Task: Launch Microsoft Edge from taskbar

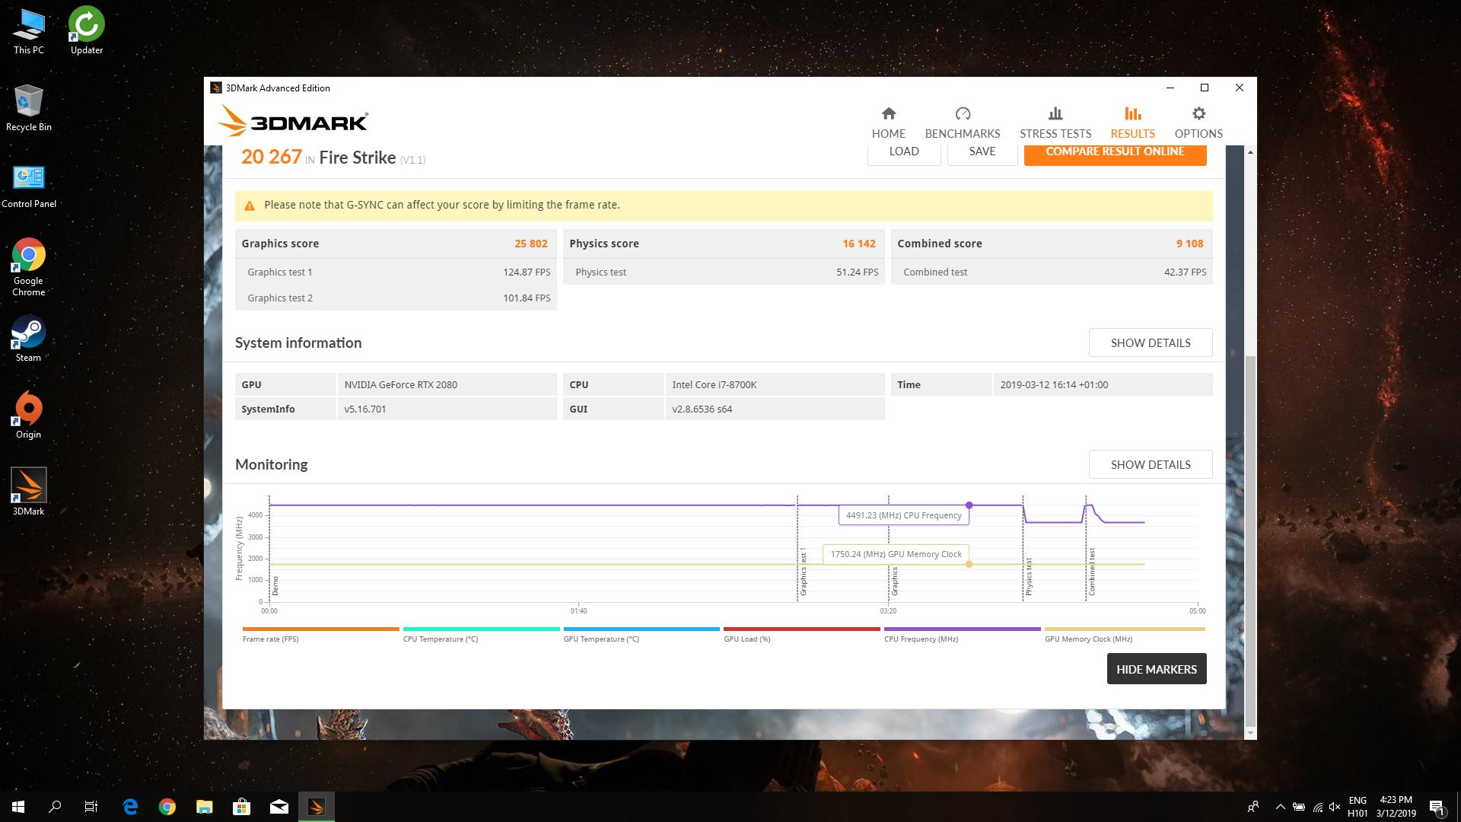Action: [x=130, y=807]
